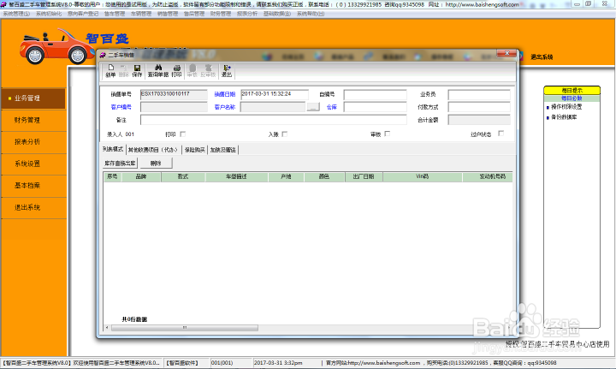Viewport: 616px width, 369px height.
Task: Click the greyed 删除 toolbar icon
Action: click(x=123, y=71)
